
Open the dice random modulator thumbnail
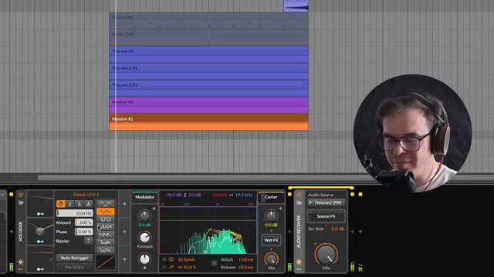coord(40,231)
